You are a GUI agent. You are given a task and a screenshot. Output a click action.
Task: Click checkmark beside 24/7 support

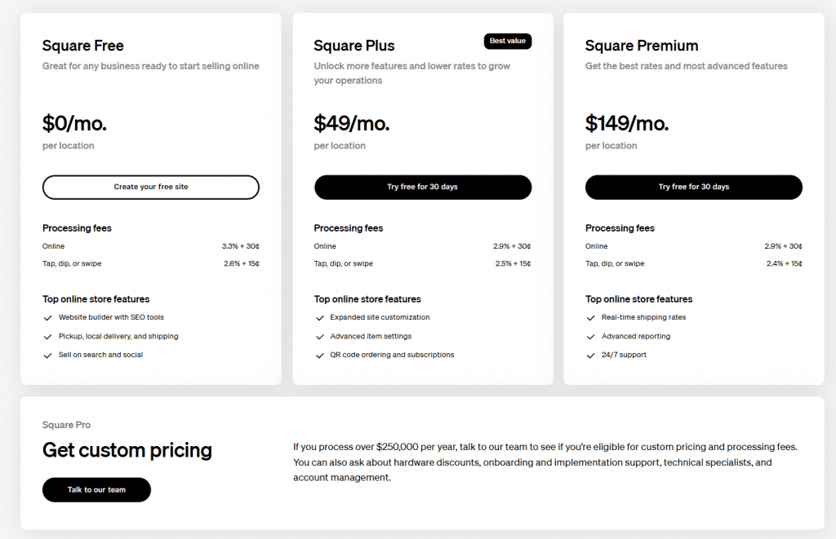(x=590, y=356)
